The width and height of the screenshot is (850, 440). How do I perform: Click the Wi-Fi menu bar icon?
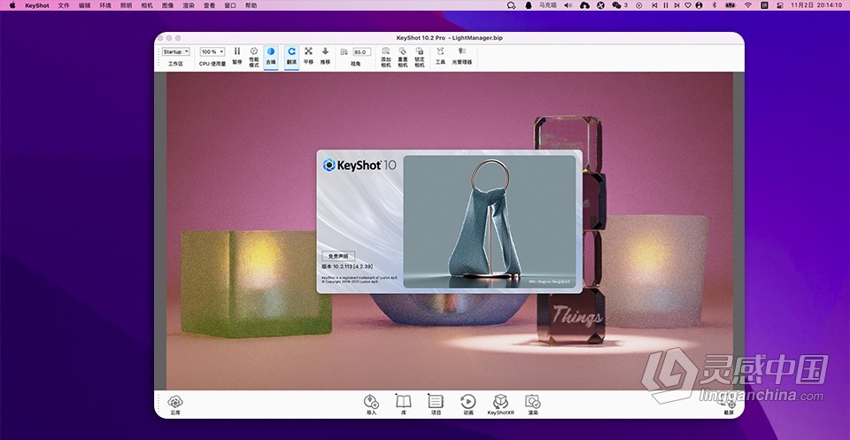pyautogui.click(x=748, y=5)
